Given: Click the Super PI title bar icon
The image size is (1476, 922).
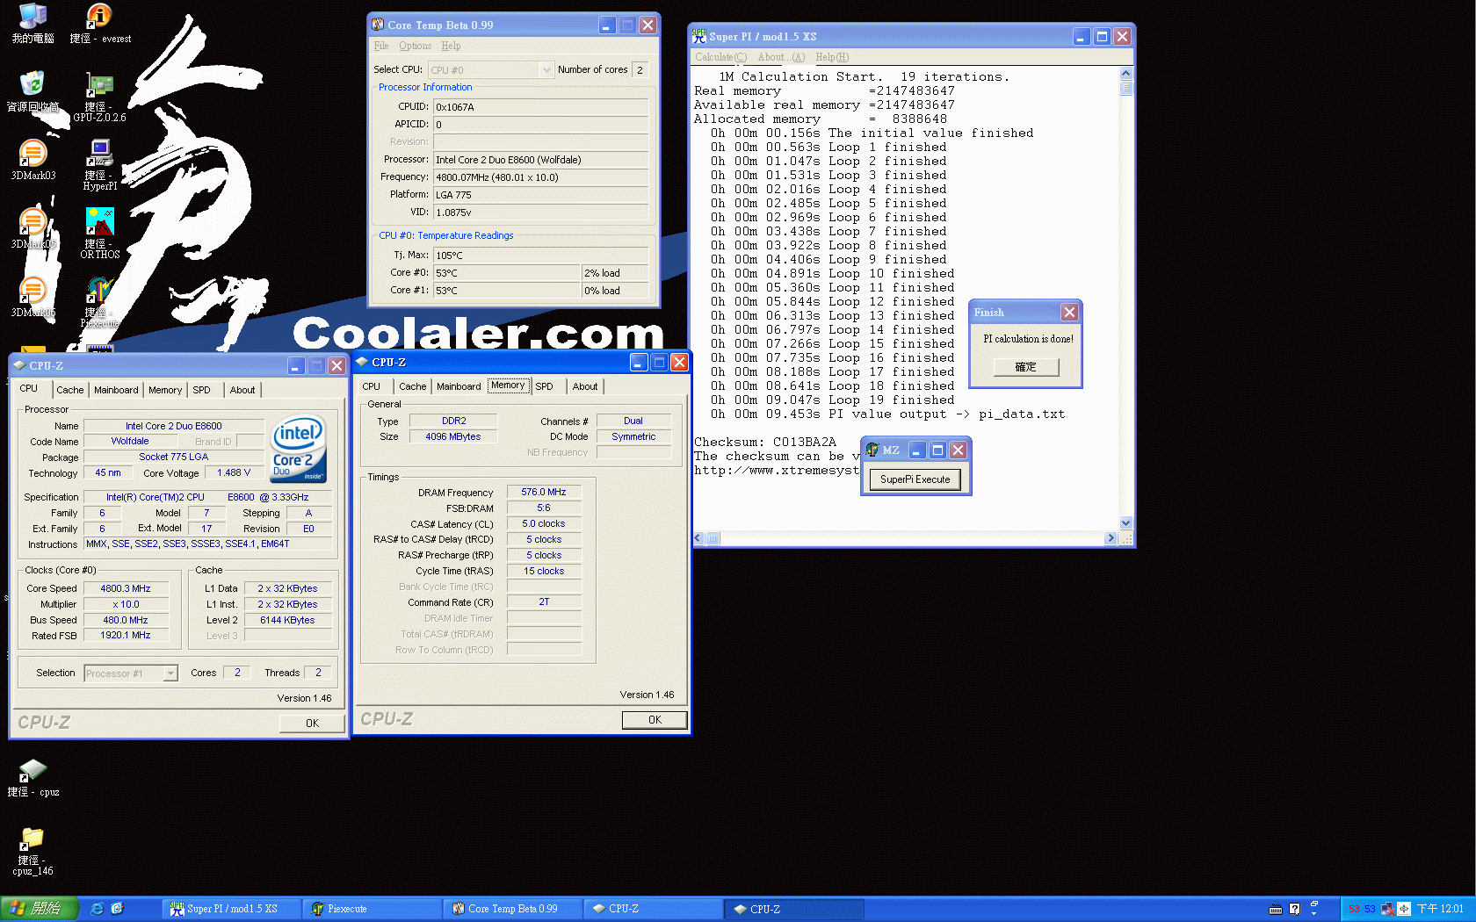Looking at the screenshot, I should tap(699, 36).
